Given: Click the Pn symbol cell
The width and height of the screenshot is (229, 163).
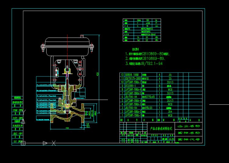Looking at the screenshot, I should tap(138, 37).
